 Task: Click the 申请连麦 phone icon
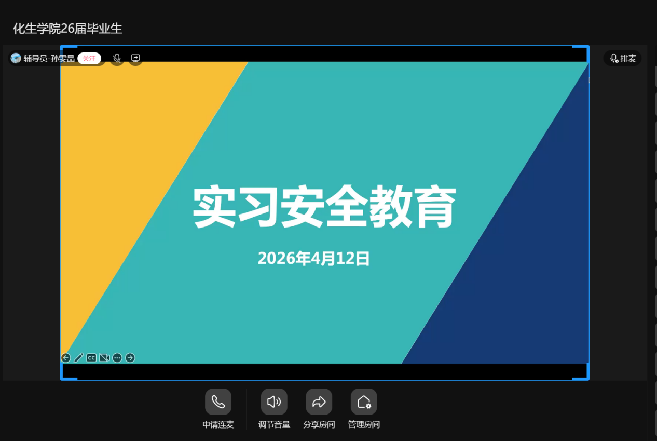click(x=218, y=402)
